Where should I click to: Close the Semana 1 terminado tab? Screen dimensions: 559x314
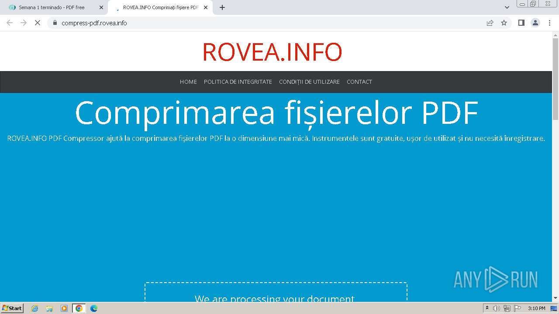(x=101, y=7)
